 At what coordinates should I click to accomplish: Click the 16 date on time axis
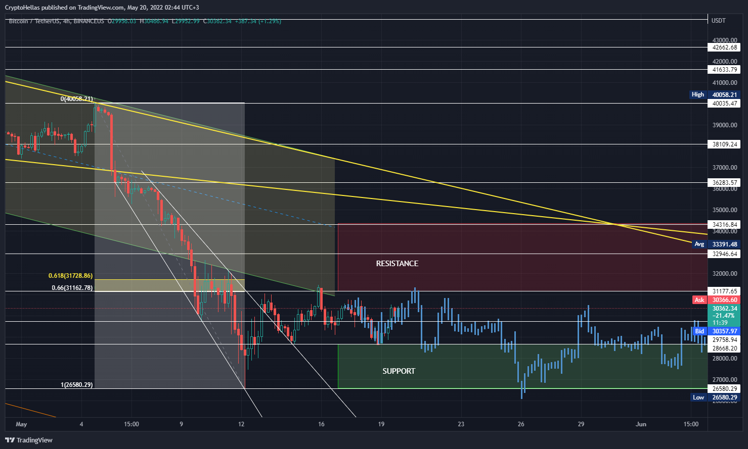click(321, 424)
